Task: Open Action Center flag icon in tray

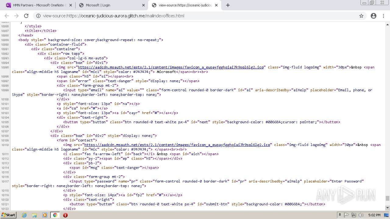Action: click(x=346, y=215)
